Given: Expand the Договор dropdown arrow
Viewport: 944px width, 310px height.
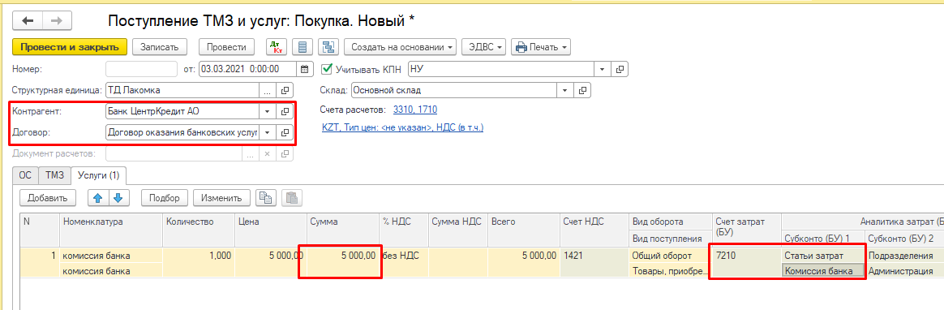Looking at the screenshot, I should (268, 131).
